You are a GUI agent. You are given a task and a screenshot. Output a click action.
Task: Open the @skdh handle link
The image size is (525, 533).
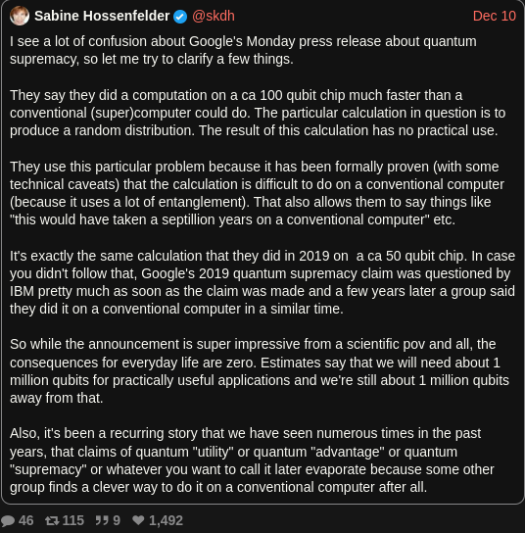[x=214, y=16]
